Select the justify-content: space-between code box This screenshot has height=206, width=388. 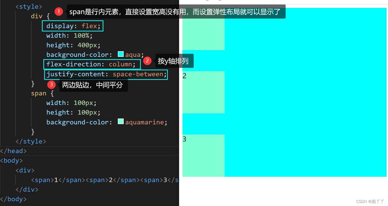[x=106, y=74]
